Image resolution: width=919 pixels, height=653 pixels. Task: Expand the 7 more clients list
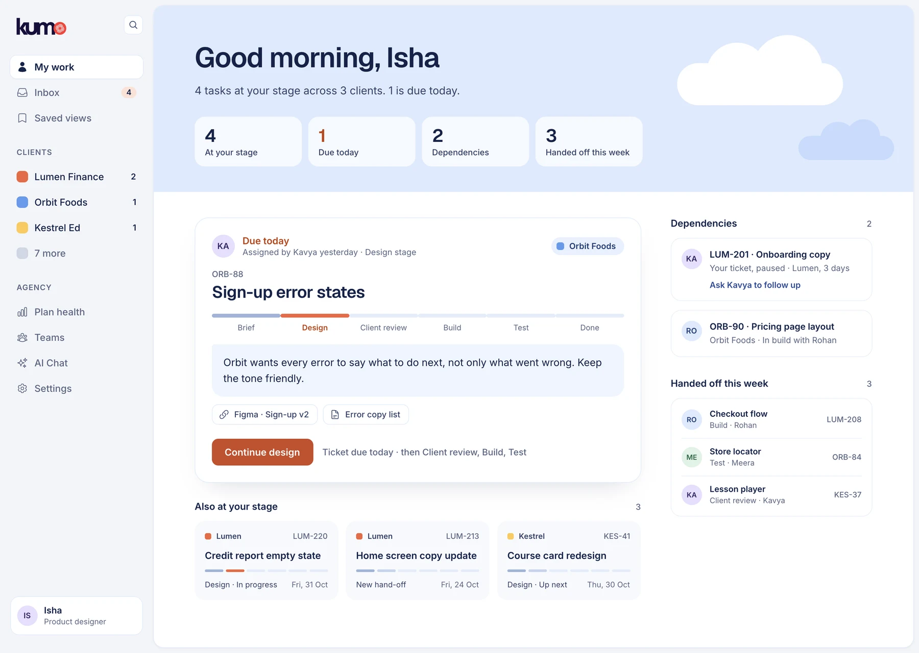(x=77, y=253)
